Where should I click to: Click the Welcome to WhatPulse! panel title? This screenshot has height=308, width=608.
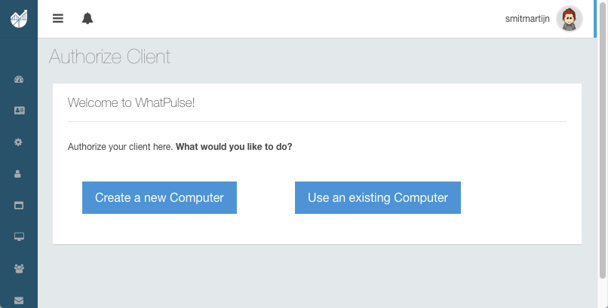coord(131,102)
